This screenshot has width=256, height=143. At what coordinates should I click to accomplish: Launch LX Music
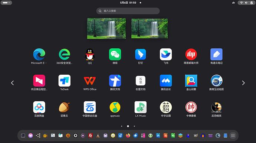[x=140, y=107]
